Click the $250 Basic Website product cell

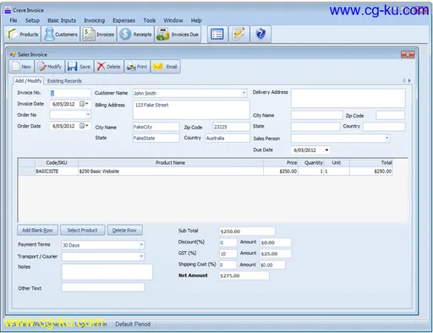click(171, 171)
